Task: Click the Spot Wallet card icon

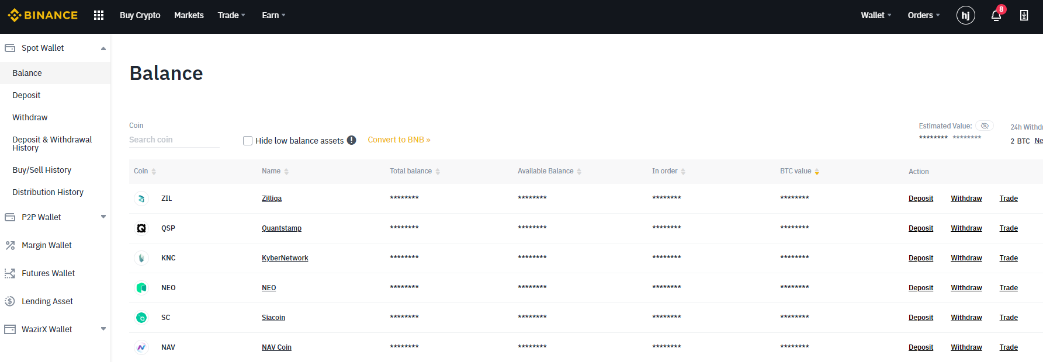Action: 10,48
